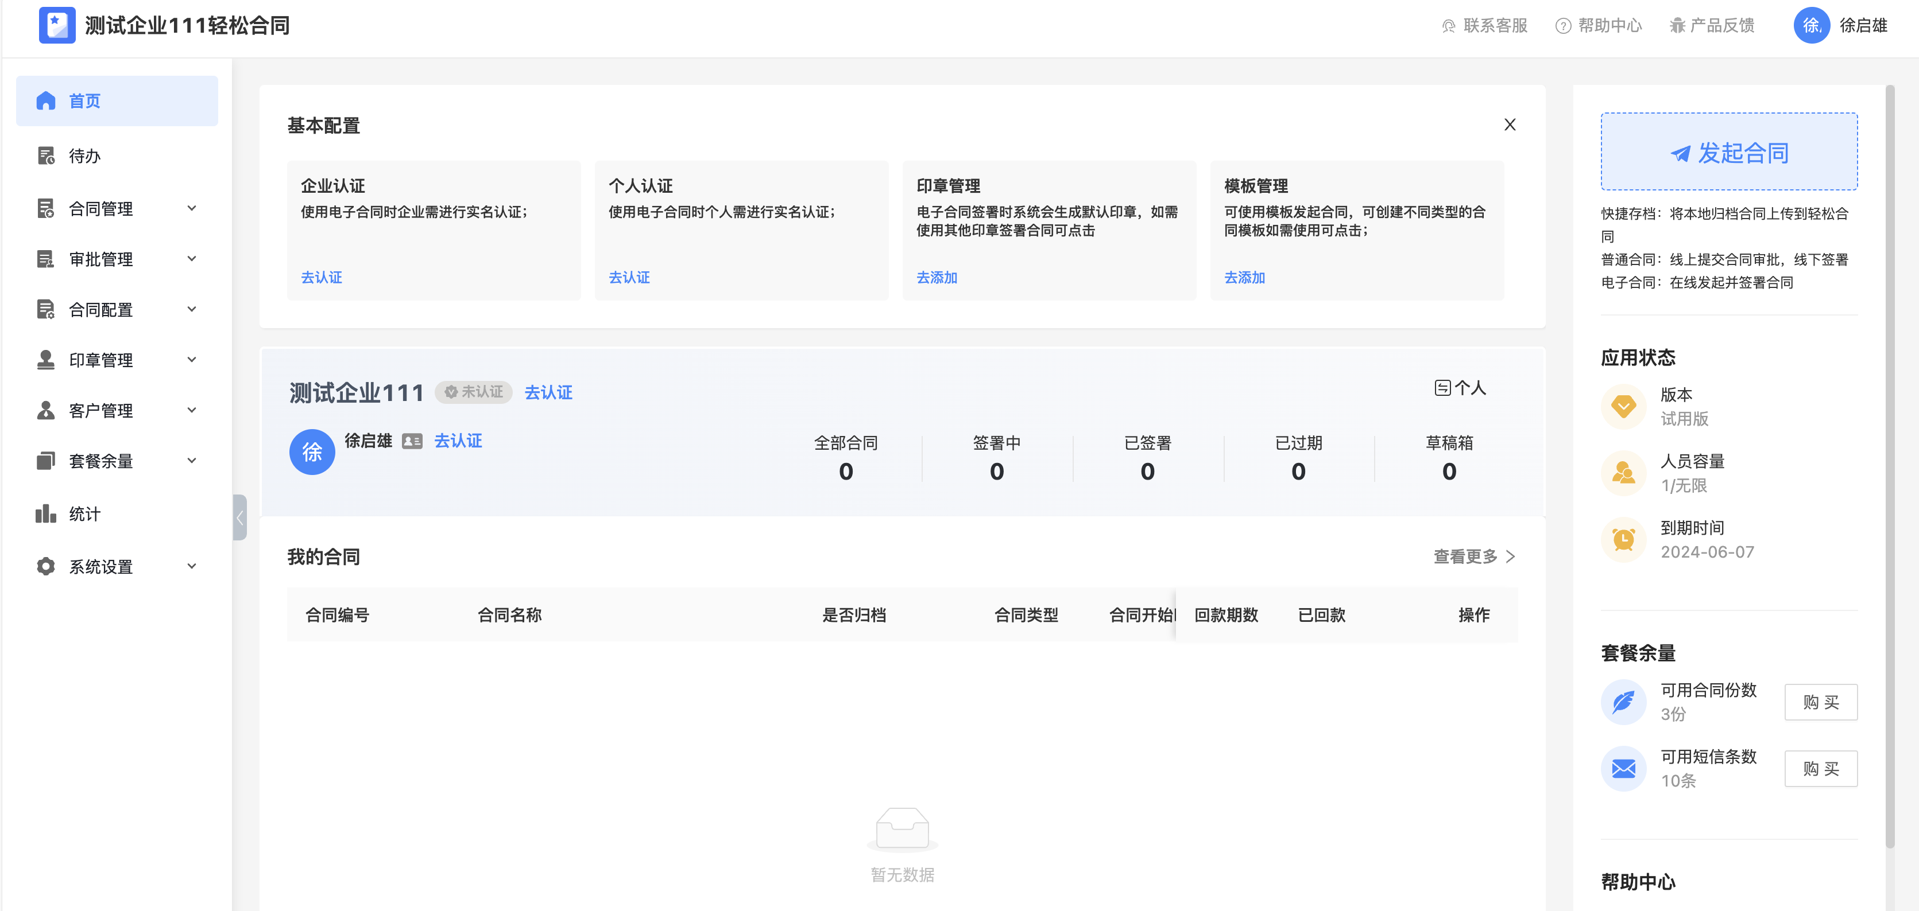
Task: Click the switch icon beside 个人
Action: coord(1442,388)
